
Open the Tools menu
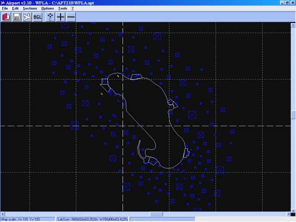(62, 8)
